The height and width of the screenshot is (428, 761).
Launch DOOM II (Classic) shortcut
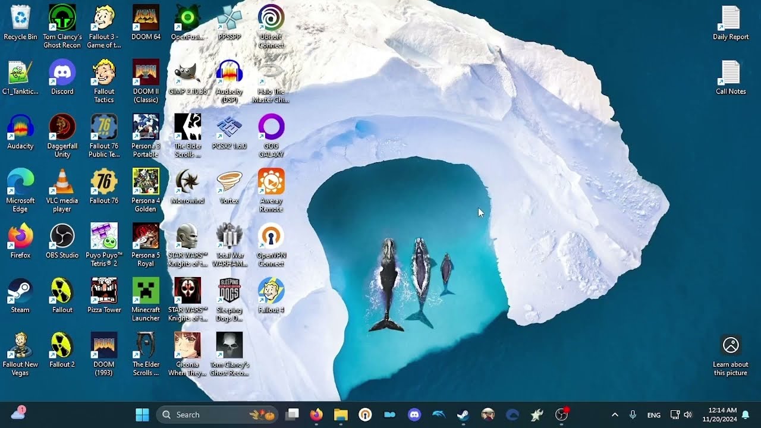pyautogui.click(x=146, y=81)
